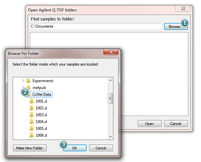Click Make New Folder button
This screenshot has height=162, width=201.
pos(30,148)
